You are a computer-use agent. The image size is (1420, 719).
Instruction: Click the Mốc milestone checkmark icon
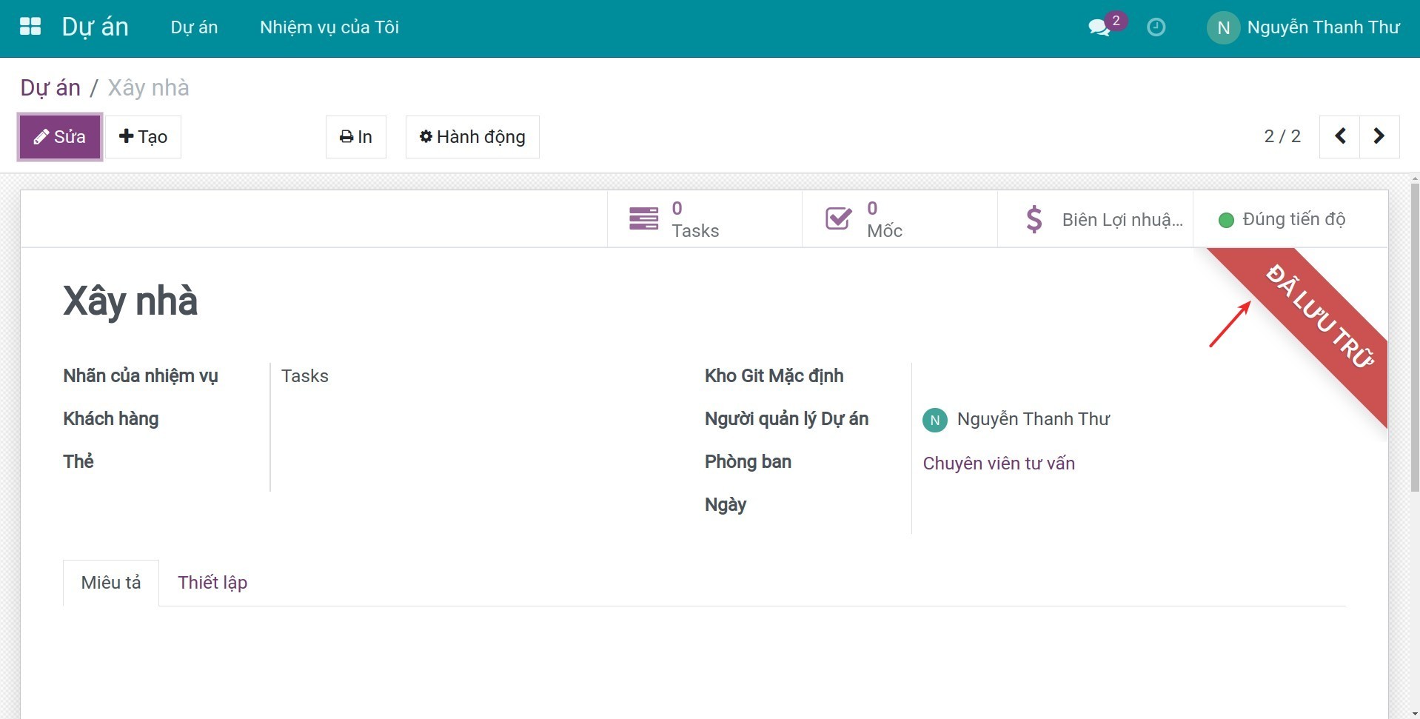pos(838,219)
